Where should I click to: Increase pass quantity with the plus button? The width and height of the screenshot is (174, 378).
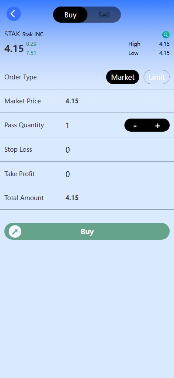pos(157,126)
